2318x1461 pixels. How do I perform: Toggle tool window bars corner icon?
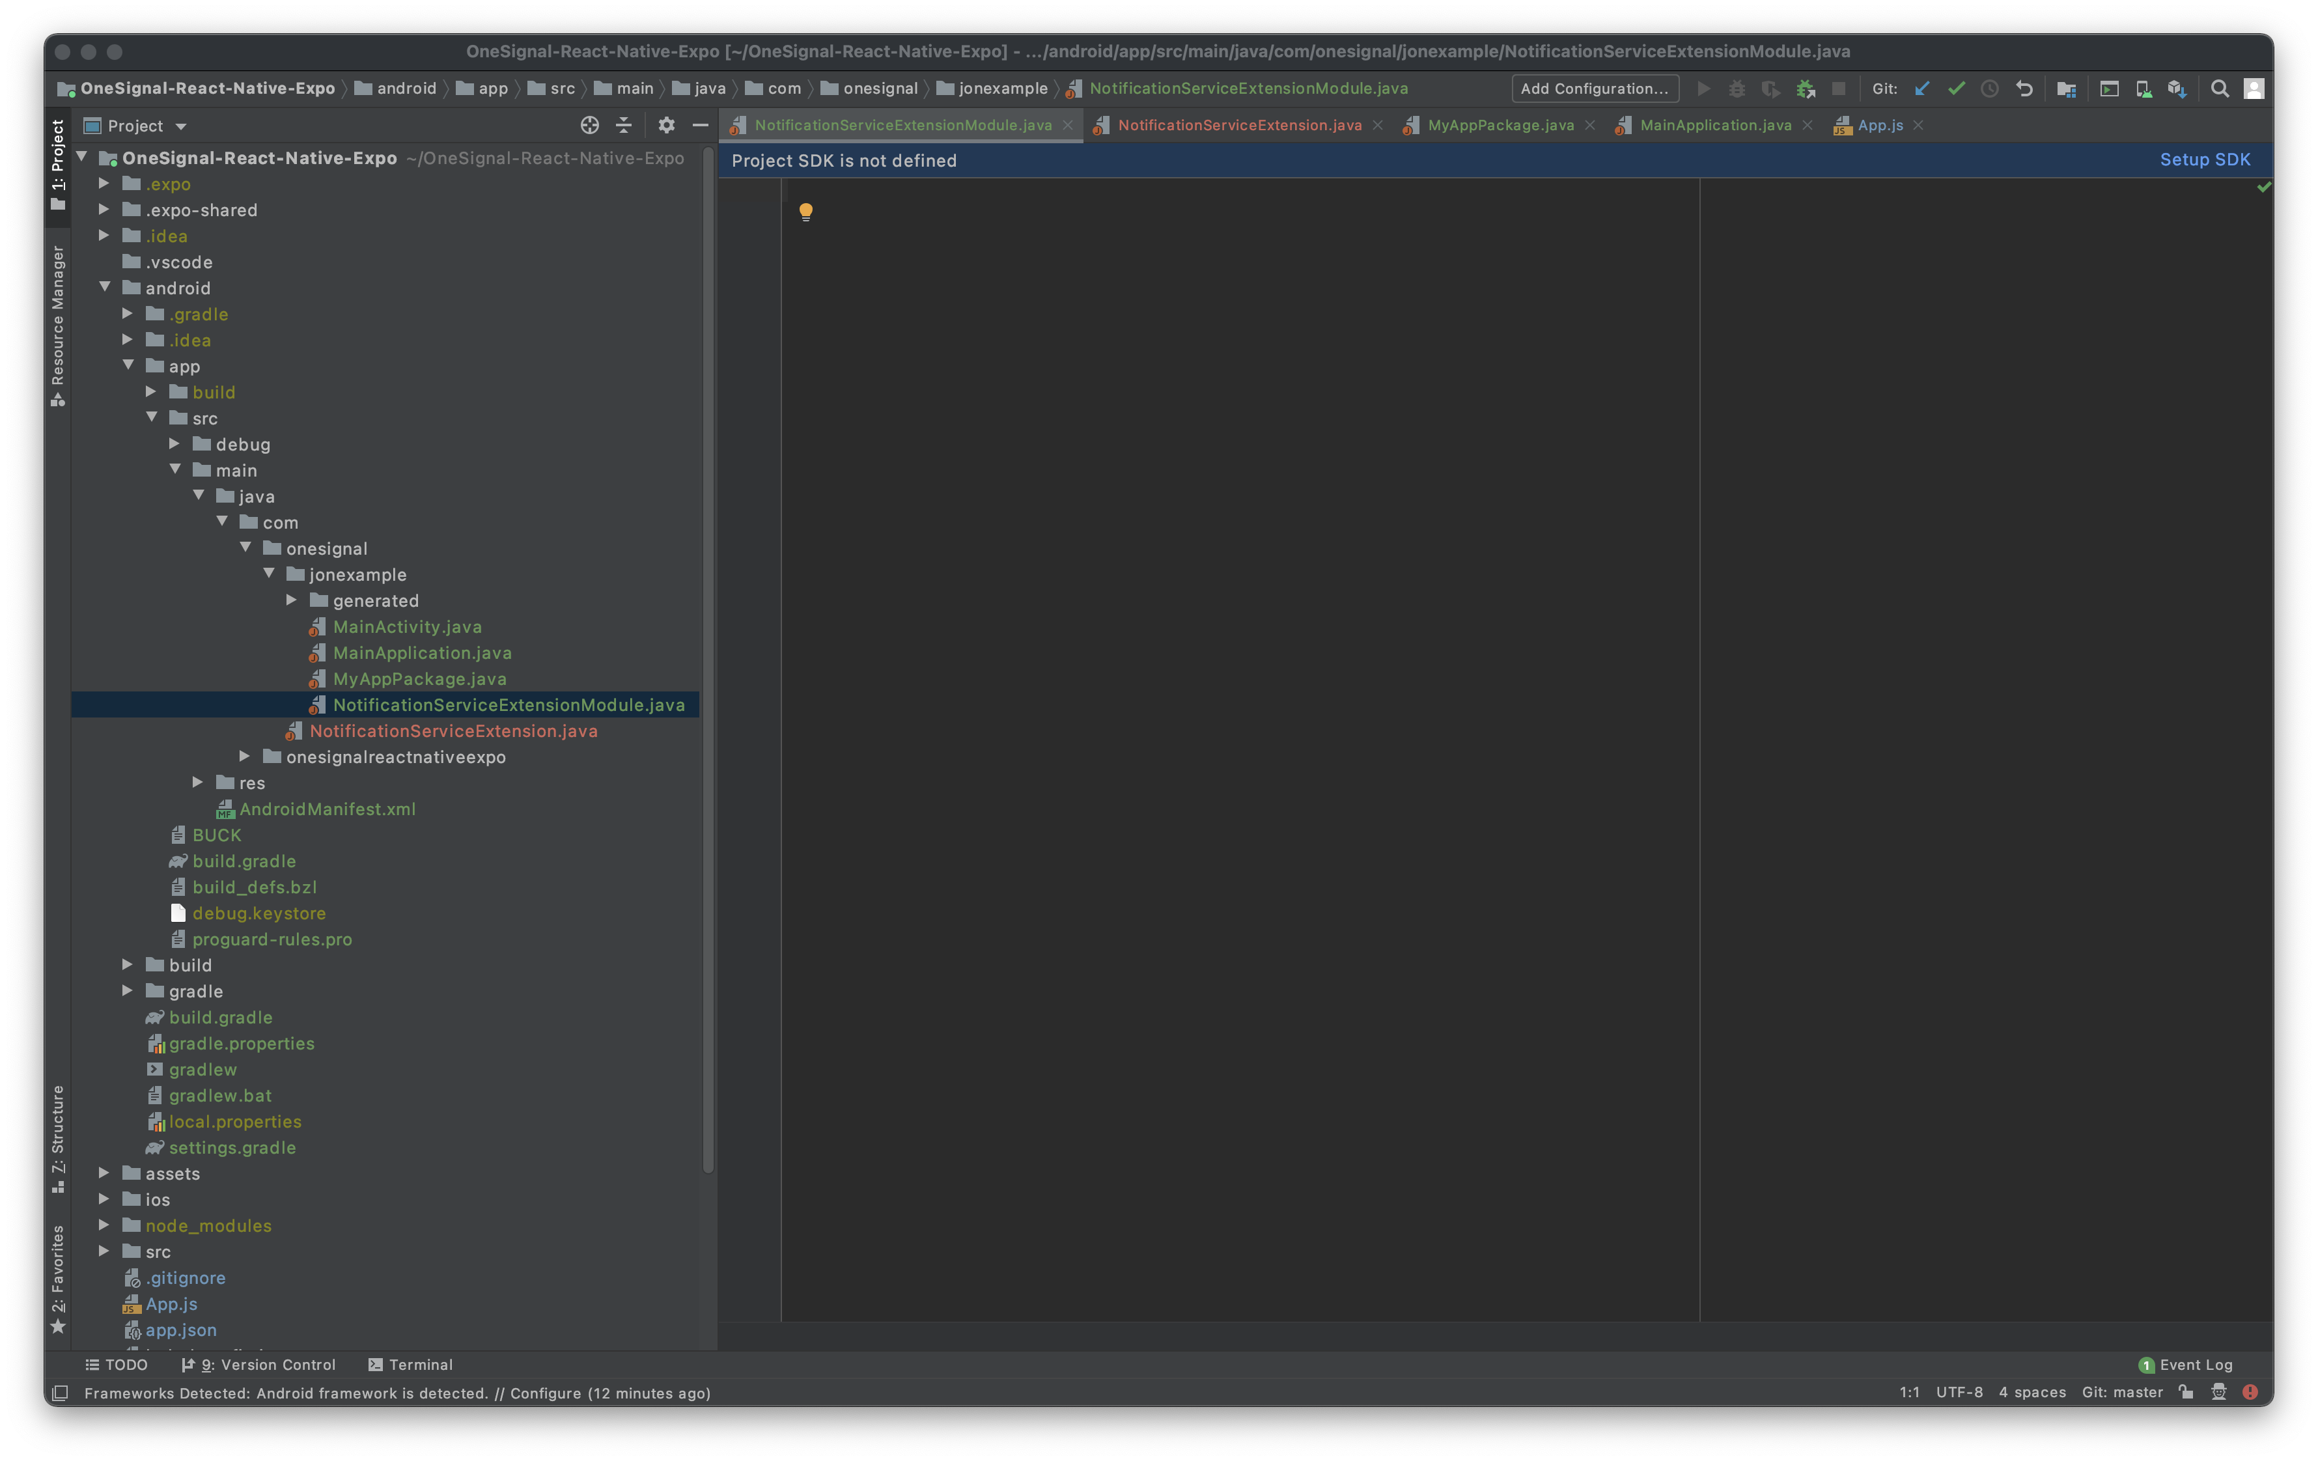[x=61, y=1393]
